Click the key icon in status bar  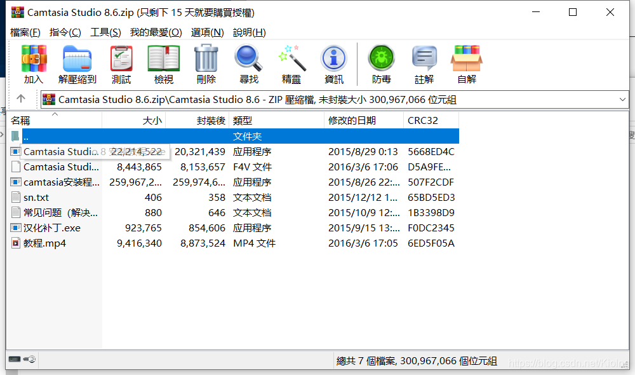tap(29, 359)
